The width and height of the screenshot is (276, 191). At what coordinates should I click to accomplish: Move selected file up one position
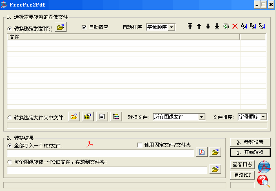coord(199,26)
